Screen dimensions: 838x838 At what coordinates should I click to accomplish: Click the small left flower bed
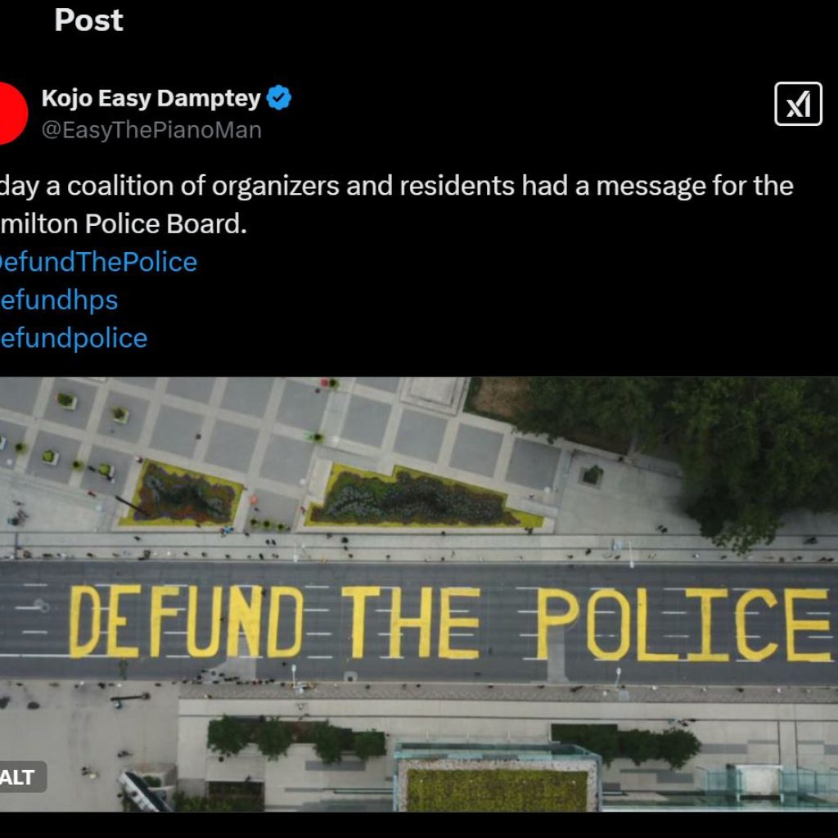point(182,493)
